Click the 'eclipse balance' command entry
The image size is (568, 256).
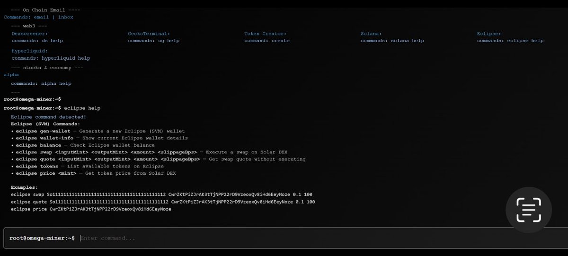(x=83, y=145)
